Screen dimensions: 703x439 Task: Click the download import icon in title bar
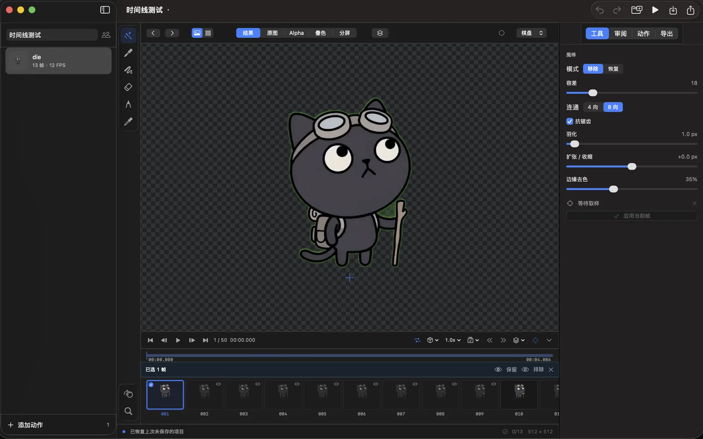coord(673,10)
